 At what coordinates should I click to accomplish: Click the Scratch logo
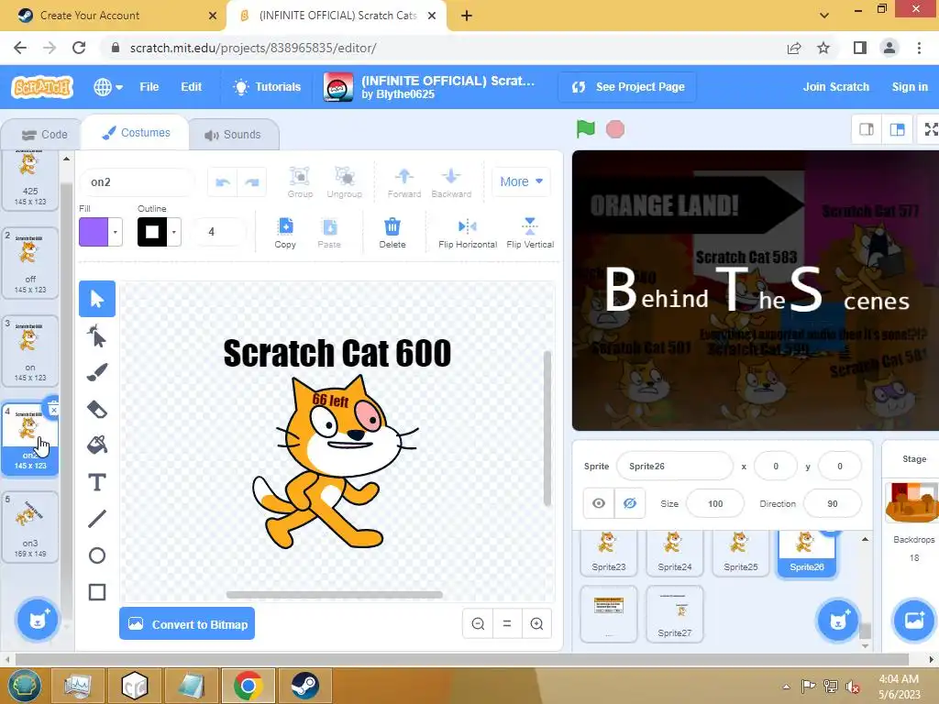[x=42, y=87]
